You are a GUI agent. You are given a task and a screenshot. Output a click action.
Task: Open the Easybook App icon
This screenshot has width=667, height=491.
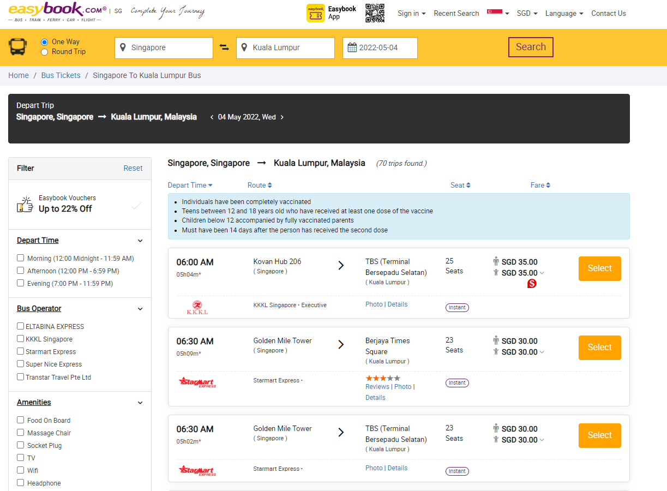(315, 13)
